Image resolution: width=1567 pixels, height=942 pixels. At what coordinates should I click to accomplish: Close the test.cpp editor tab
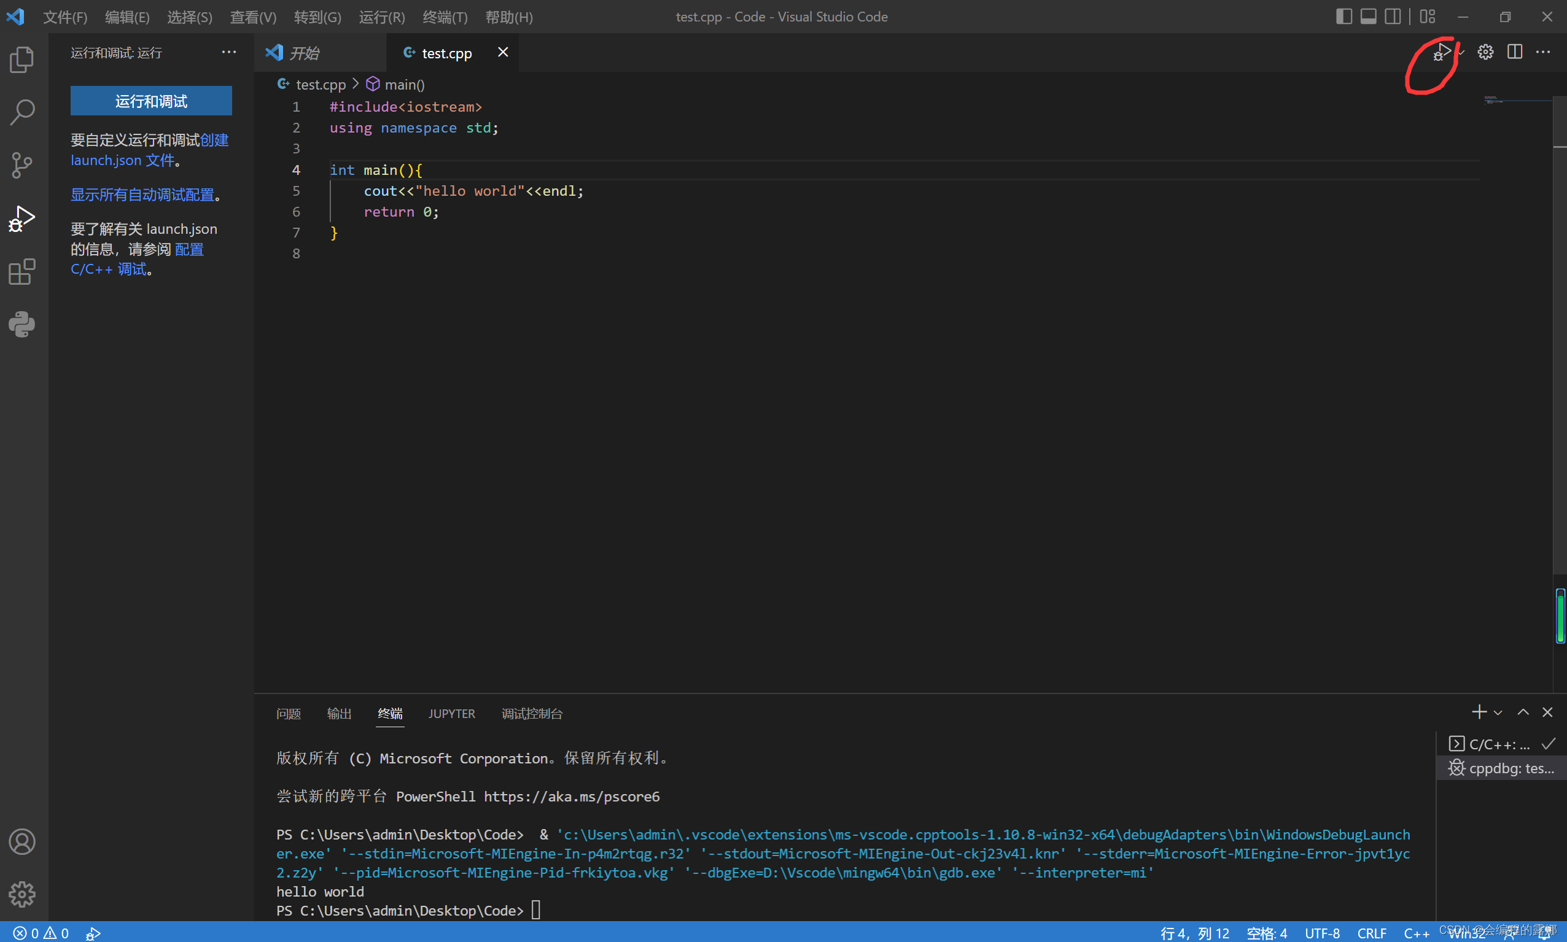point(502,52)
